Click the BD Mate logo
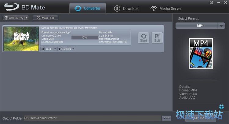This screenshot has width=229, height=124. (24, 7)
